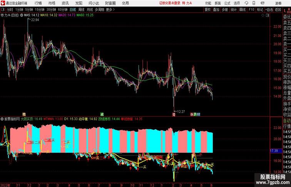
Task: Open the 交易 menu
Action: point(125,3)
